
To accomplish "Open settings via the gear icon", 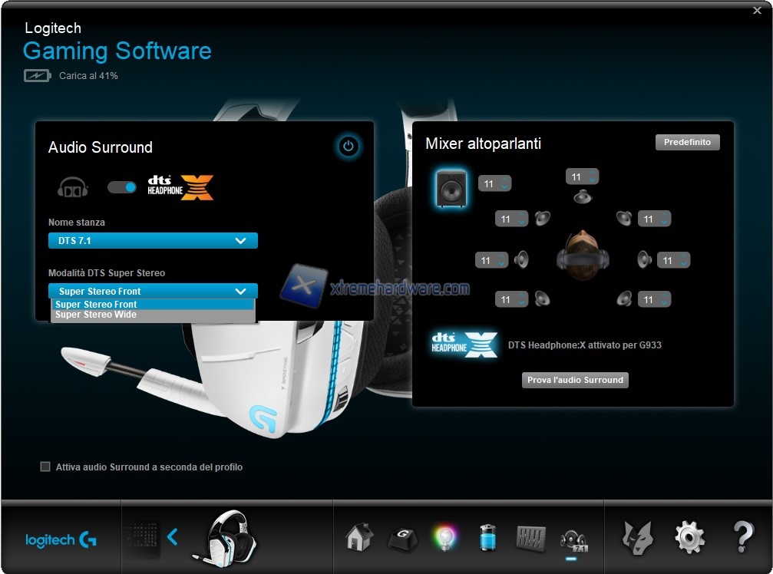I will click(689, 537).
